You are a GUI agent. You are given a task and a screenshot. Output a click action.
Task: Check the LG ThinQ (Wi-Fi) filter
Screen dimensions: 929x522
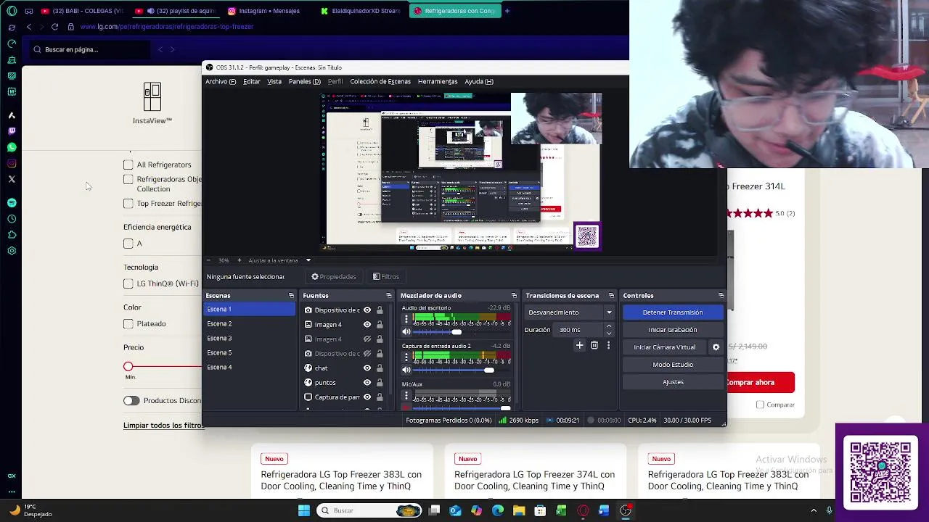(128, 283)
